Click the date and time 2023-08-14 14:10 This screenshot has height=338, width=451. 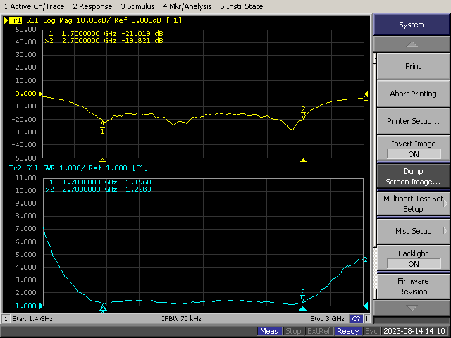414,331
